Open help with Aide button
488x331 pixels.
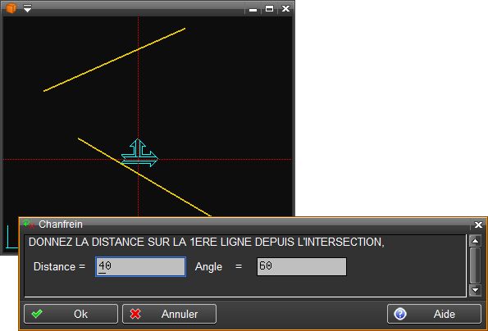pos(434,314)
